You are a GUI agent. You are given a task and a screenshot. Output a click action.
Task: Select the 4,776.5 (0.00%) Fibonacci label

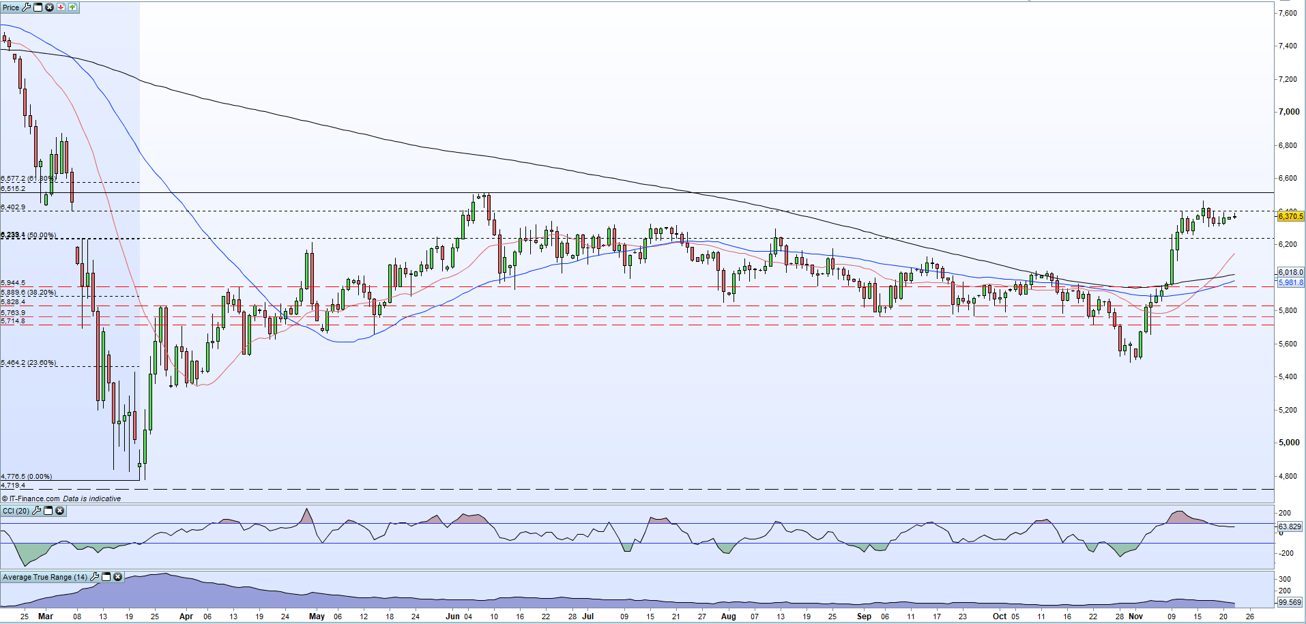pyautogui.click(x=26, y=477)
